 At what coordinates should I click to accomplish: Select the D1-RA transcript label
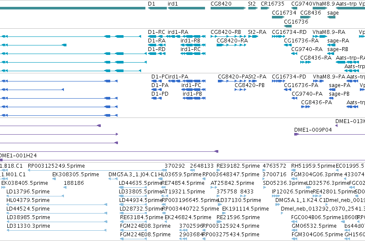click(x=157, y=41)
